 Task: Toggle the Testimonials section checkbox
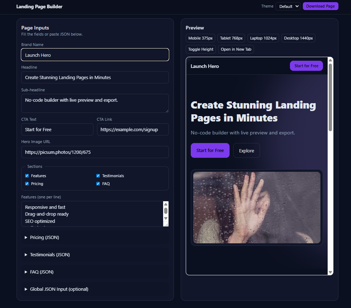tap(98, 176)
